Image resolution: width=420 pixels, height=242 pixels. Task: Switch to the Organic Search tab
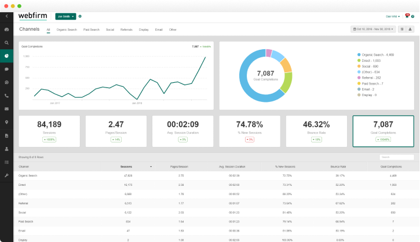(x=67, y=30)
